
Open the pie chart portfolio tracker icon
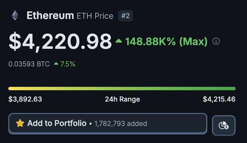(x=224, y=125)
